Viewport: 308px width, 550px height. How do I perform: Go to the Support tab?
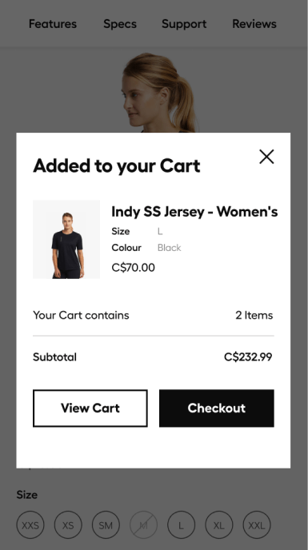coord(184,24)
